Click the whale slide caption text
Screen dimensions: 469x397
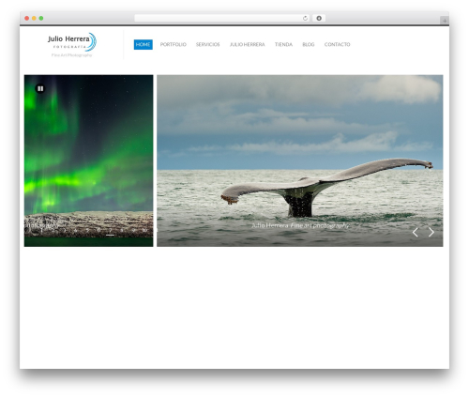tap(300, 225)
